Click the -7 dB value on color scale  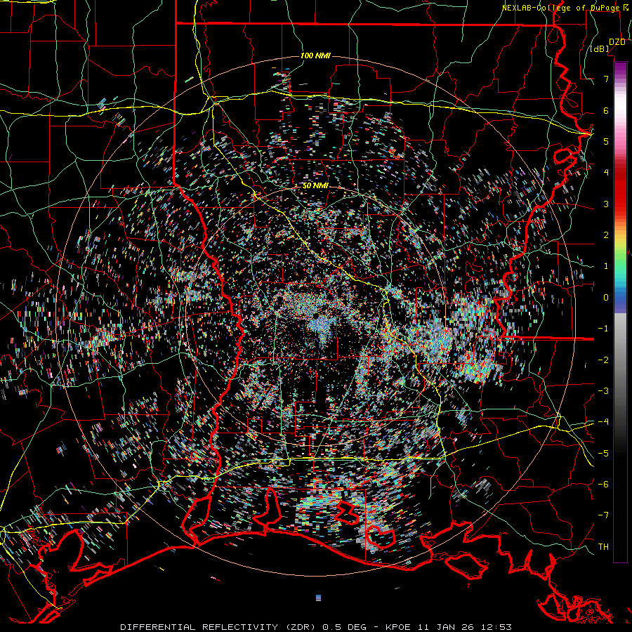[603, 515]
